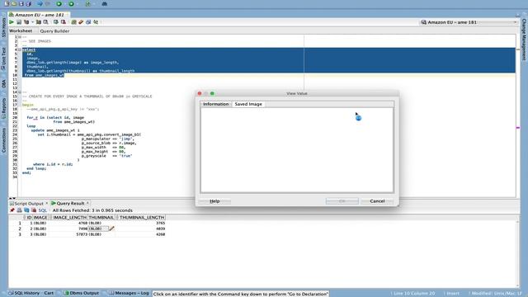
Task: Switch to the Worksheet tab
Action: point(21,31)
